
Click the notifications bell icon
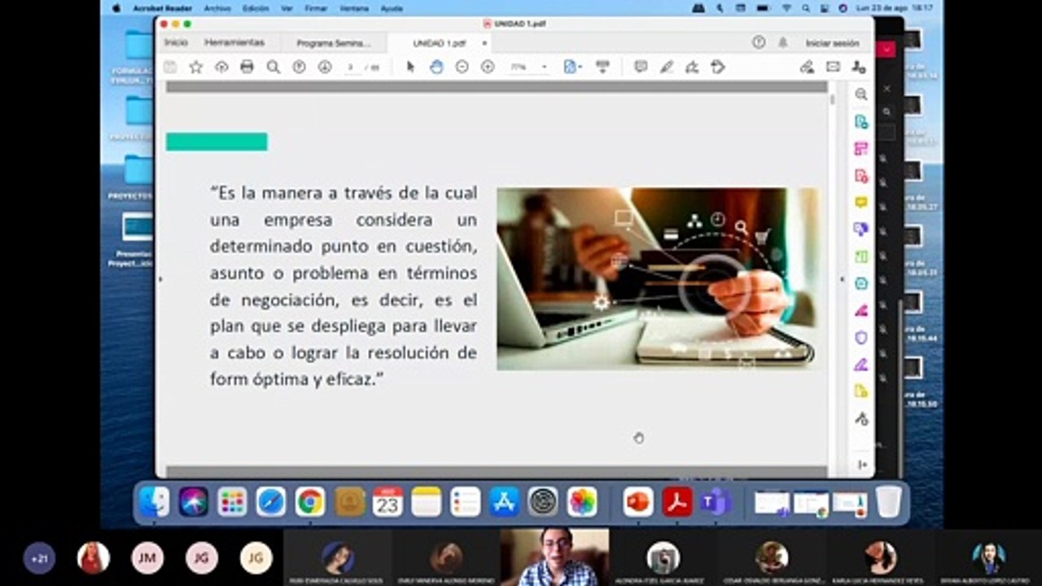[783, 42]
